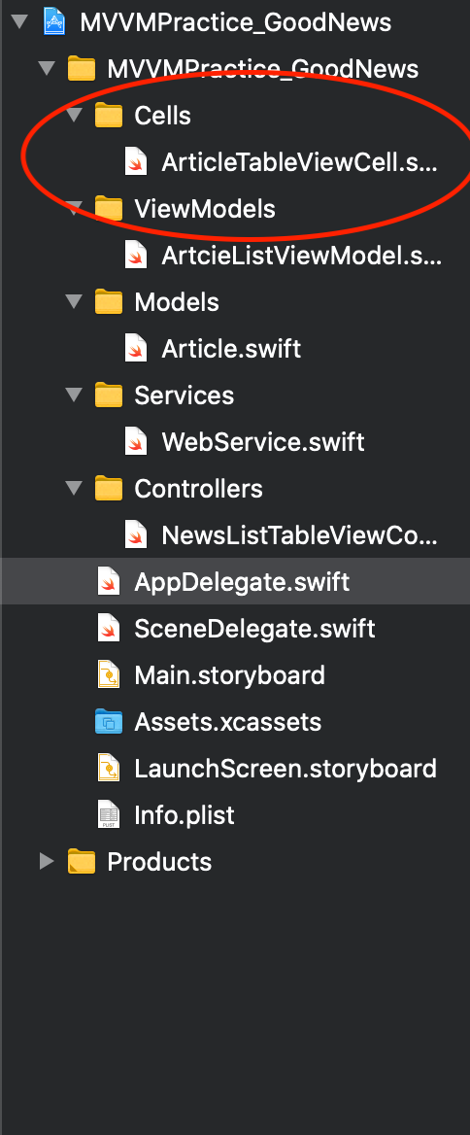The height and width of the screenshot is (1135, 470).
Task: Open the NewsListTableViewController file
Action: tap(299, 534)
